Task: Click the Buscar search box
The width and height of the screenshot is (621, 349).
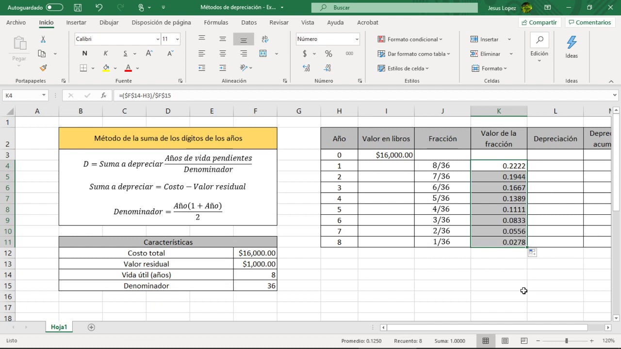Action: tap(394, 7)
